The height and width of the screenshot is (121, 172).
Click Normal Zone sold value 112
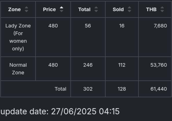point(122,65)
